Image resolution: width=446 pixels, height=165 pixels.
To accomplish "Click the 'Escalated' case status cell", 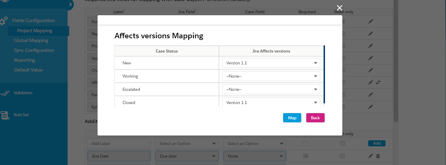I will [x=167, y=89].
